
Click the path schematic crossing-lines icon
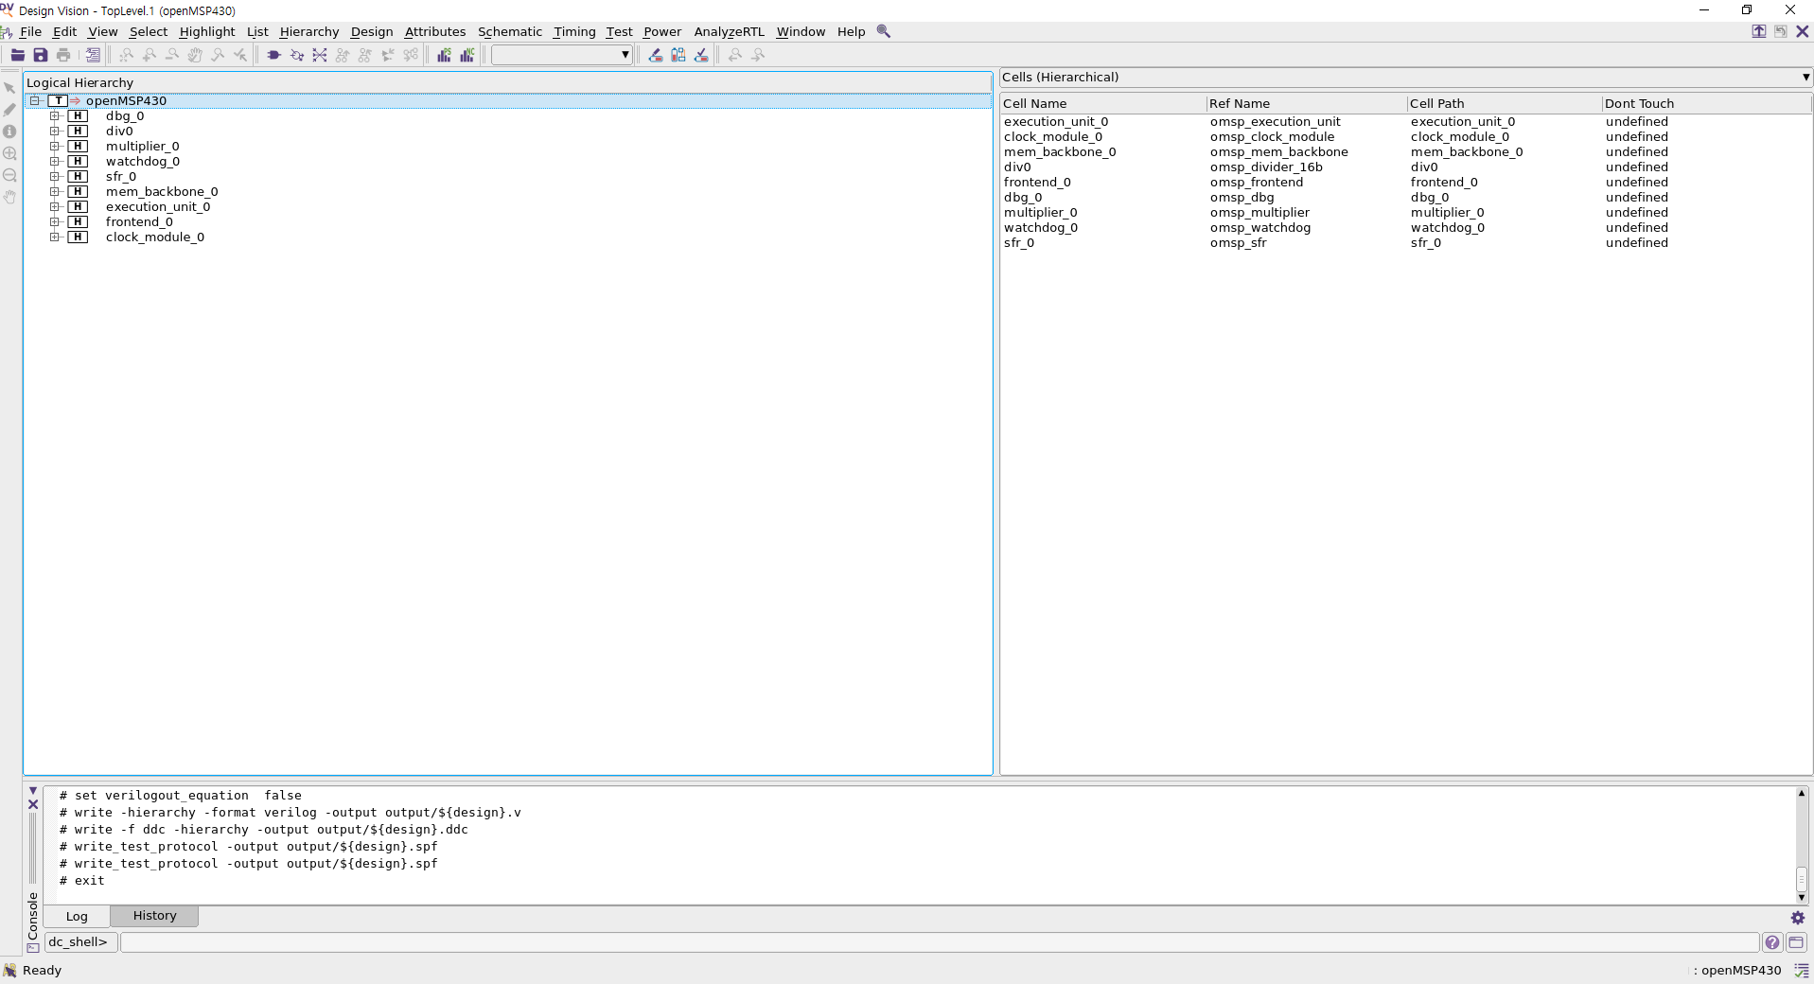(x=320, y=55)
